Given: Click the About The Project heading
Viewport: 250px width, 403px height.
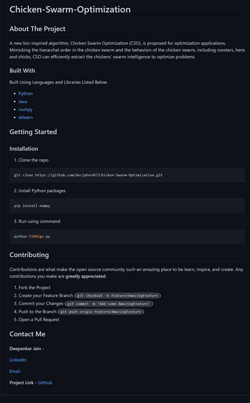Looking at the screenshot, I should [37, 29].
